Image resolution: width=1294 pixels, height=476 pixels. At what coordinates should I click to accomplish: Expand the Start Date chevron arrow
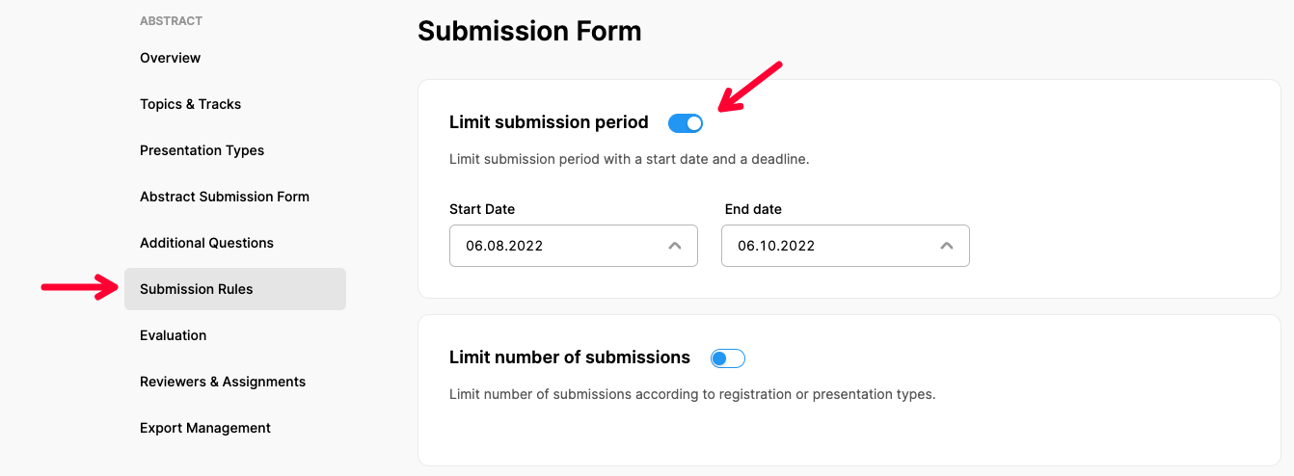coord(675,246)
